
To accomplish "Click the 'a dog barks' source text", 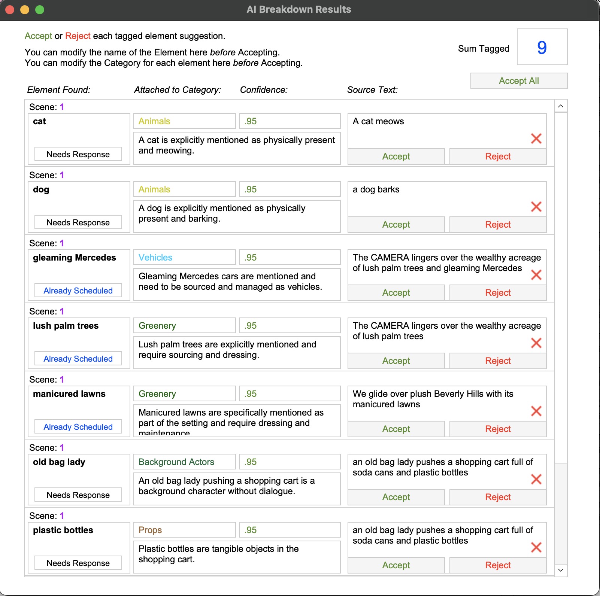I will click(x=376, y=189).
